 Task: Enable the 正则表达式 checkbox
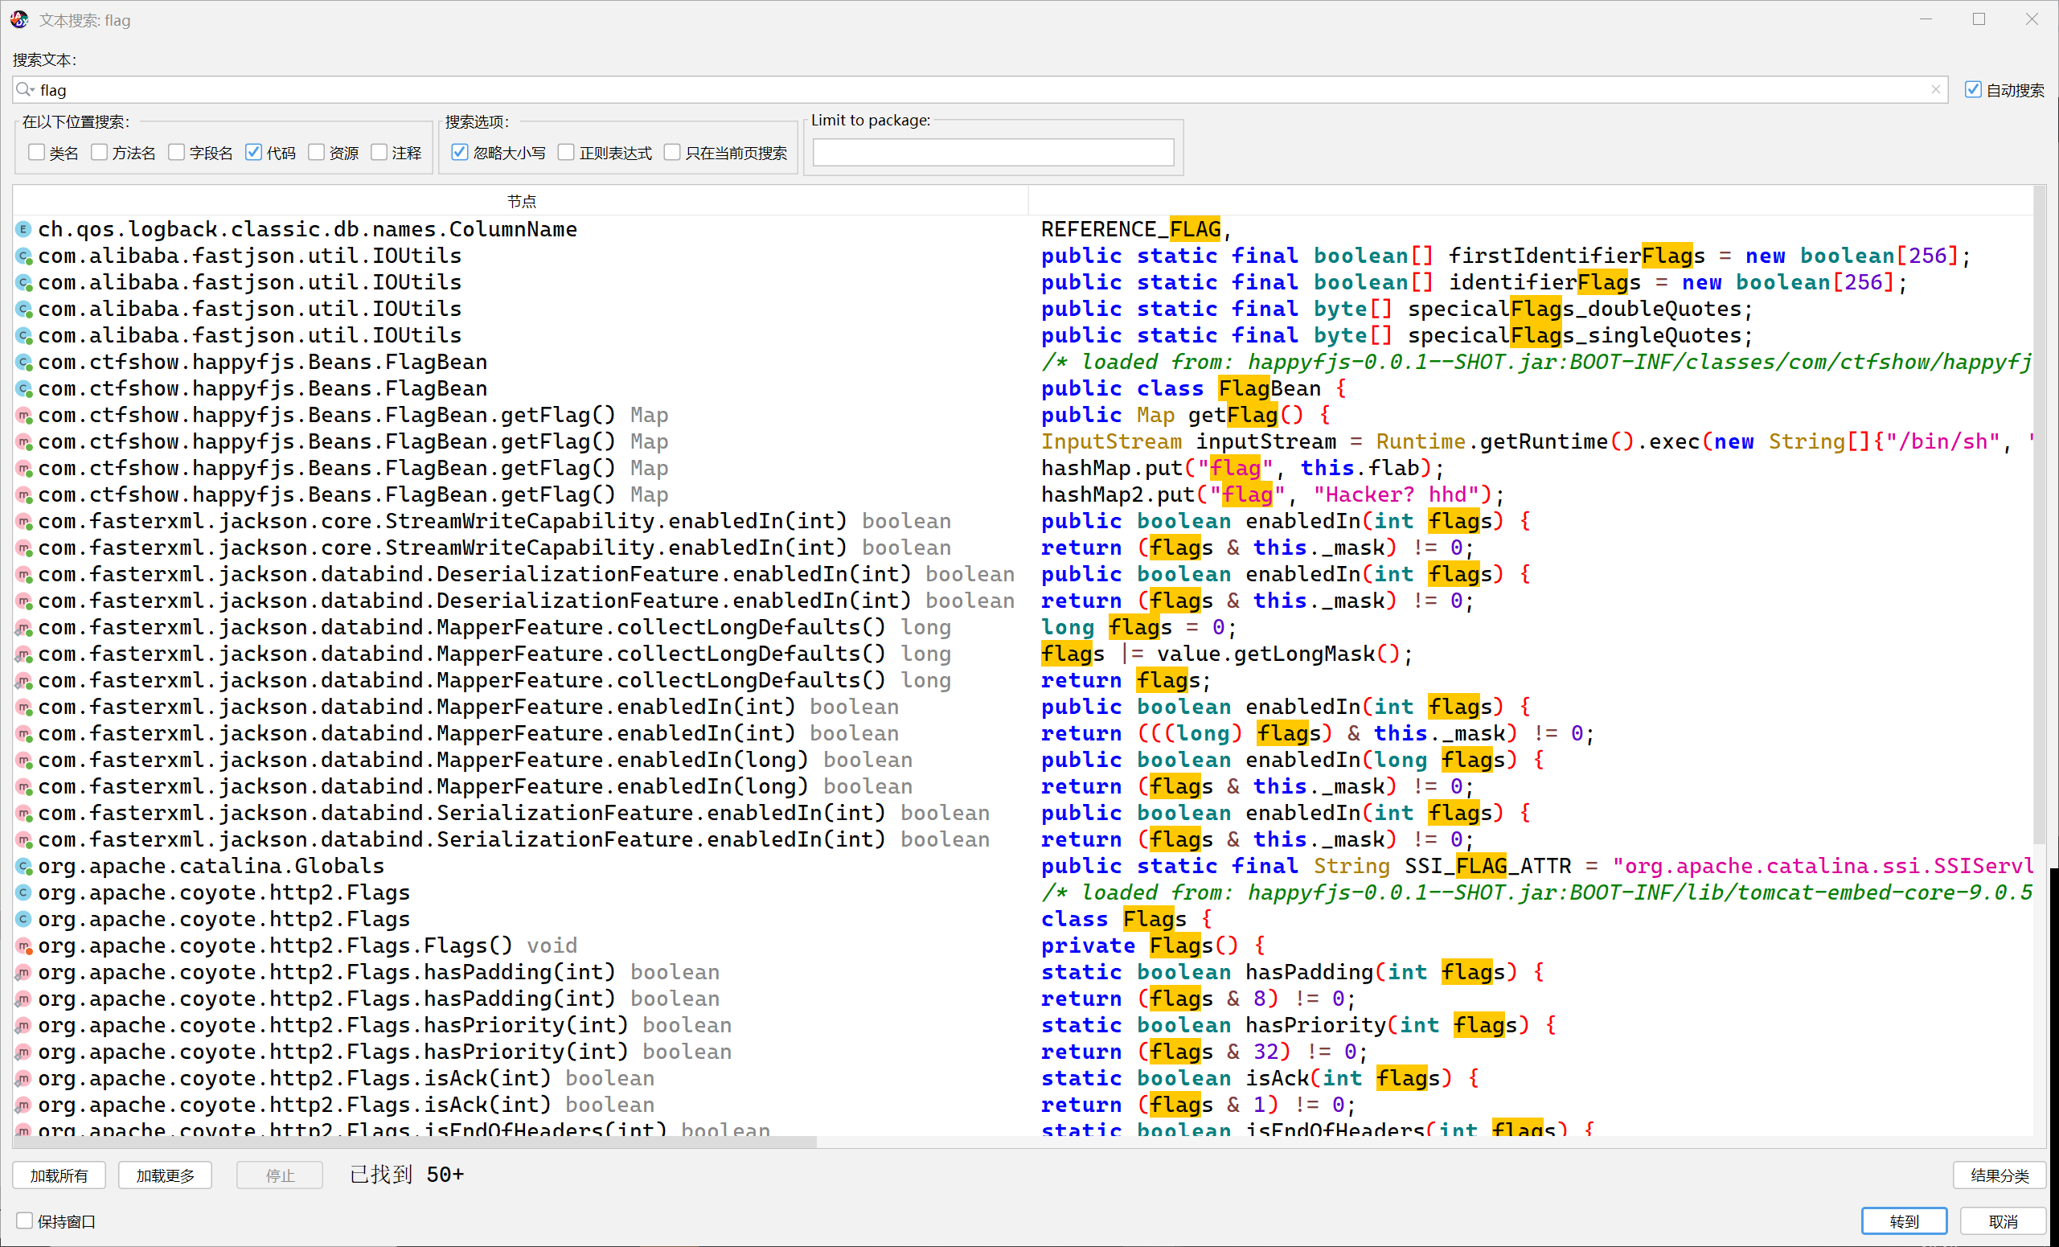tap(567, 152)
